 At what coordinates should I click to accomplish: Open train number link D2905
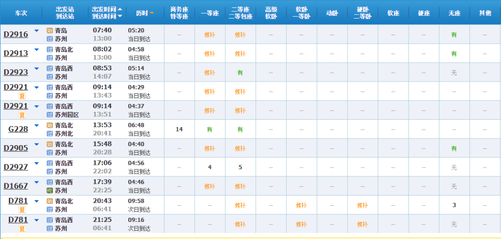[16, 148]
